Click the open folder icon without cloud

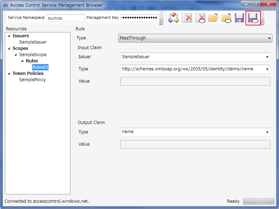(x=213, y=18)
